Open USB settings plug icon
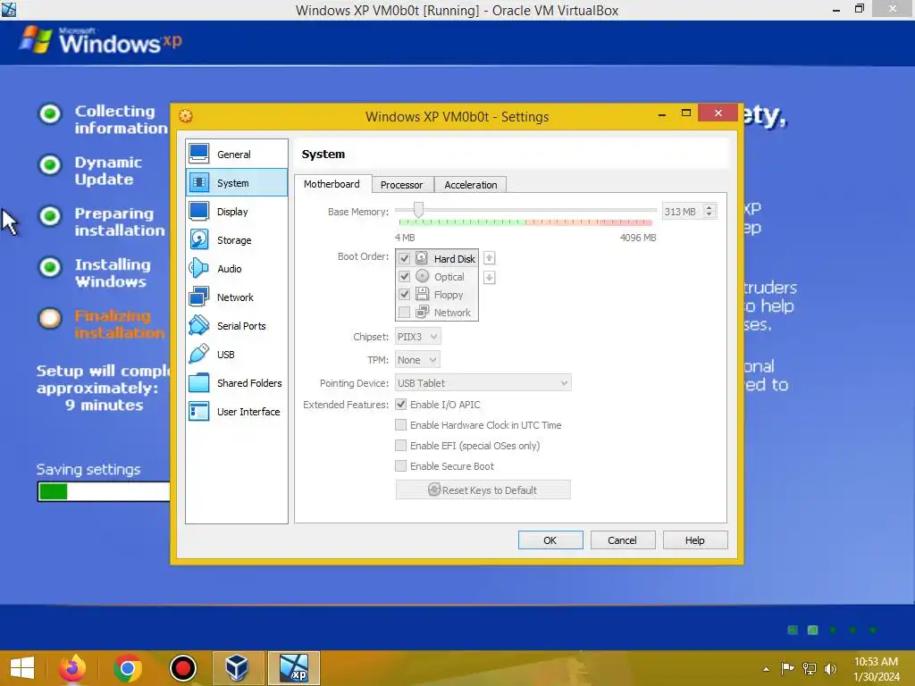Screen dimensions: 915x686 [199, 354]
